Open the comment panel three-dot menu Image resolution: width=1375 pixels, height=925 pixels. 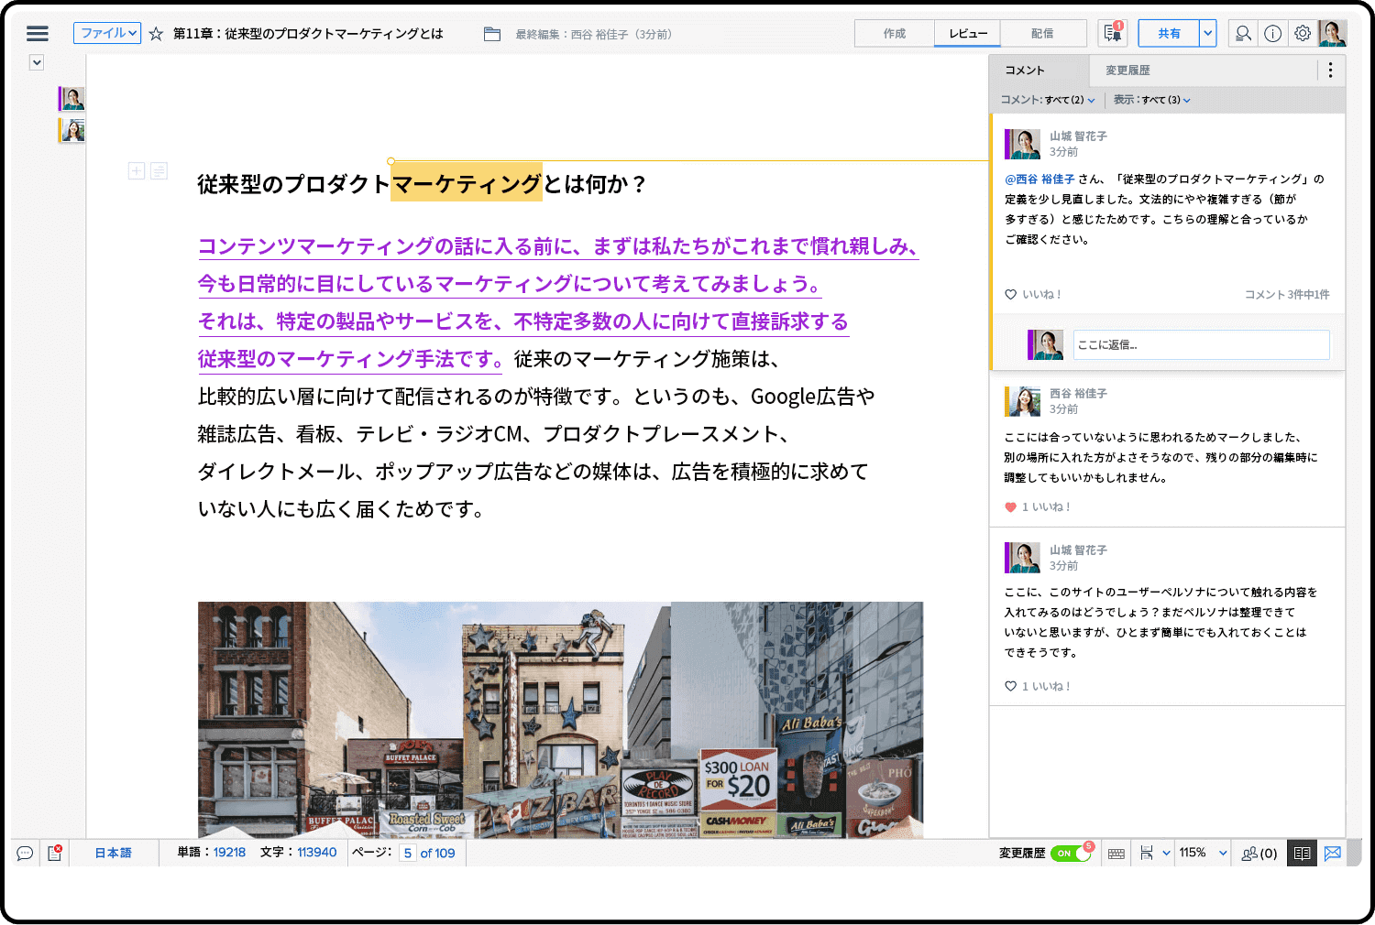click(1330, 71)
